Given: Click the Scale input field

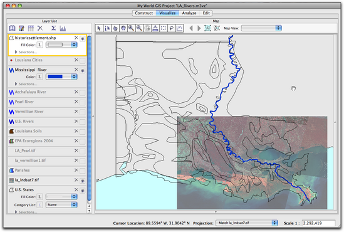Looking at the screenshot, I should coord(318,223).
